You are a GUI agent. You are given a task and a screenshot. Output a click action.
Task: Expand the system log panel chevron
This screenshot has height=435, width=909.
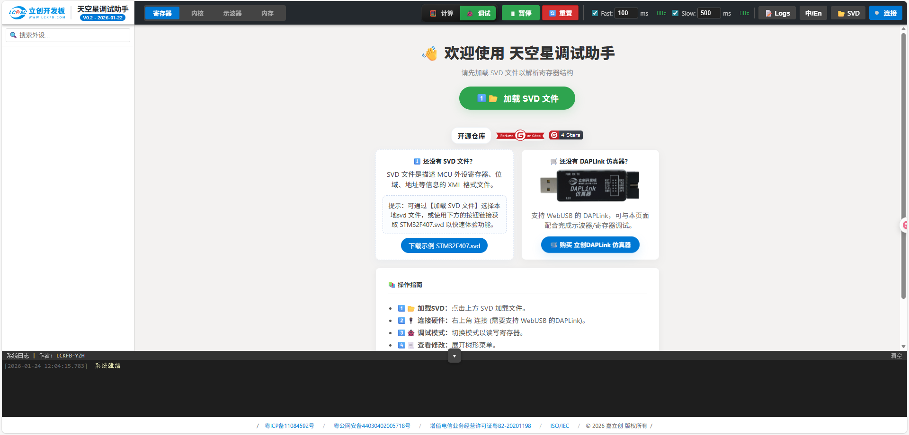point(454,355)
